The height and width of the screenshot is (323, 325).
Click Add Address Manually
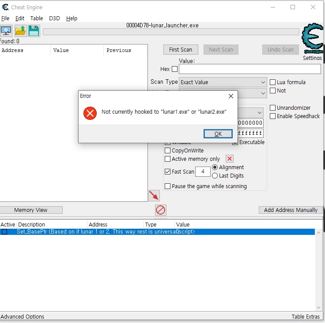(291, 210)
